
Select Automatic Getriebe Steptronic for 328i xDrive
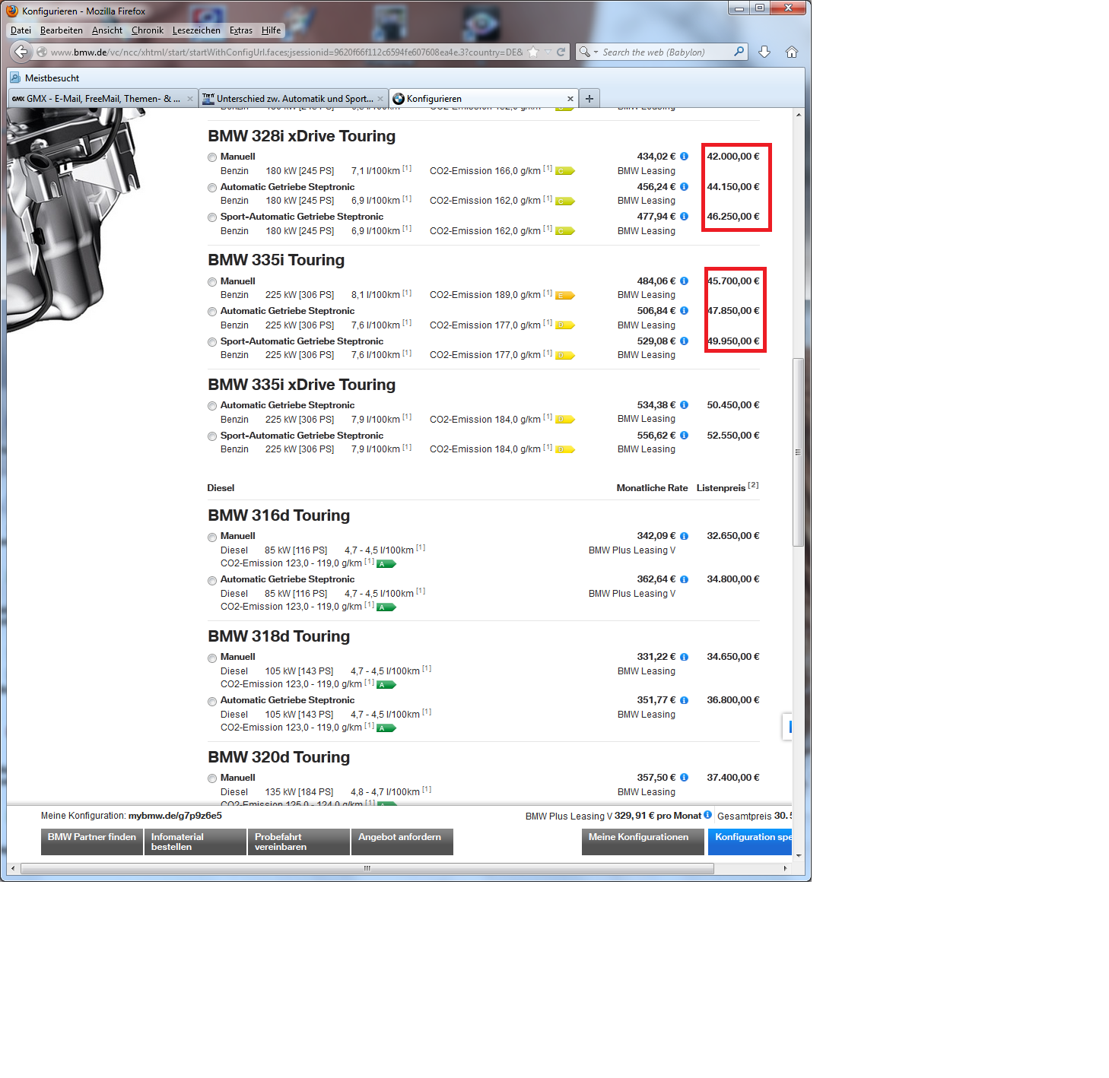(212, 188)
